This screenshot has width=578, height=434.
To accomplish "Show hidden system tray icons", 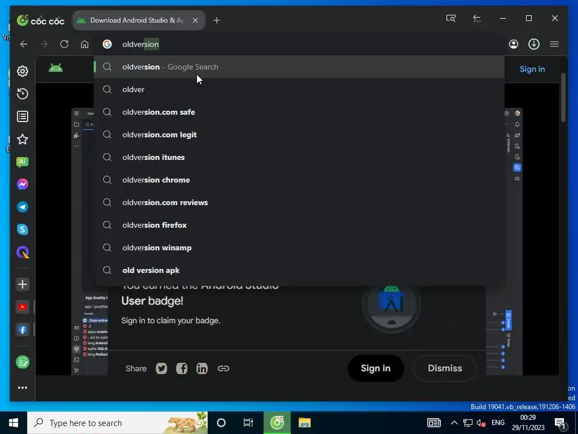I will (x=454, y=423).
